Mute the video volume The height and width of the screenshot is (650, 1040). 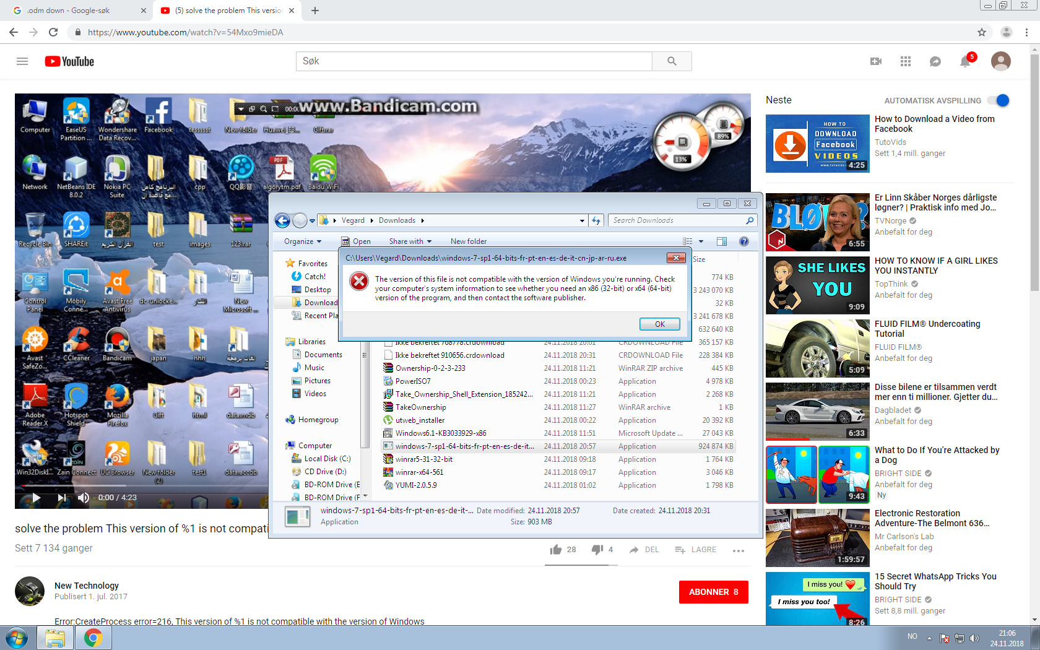point(84,498)
